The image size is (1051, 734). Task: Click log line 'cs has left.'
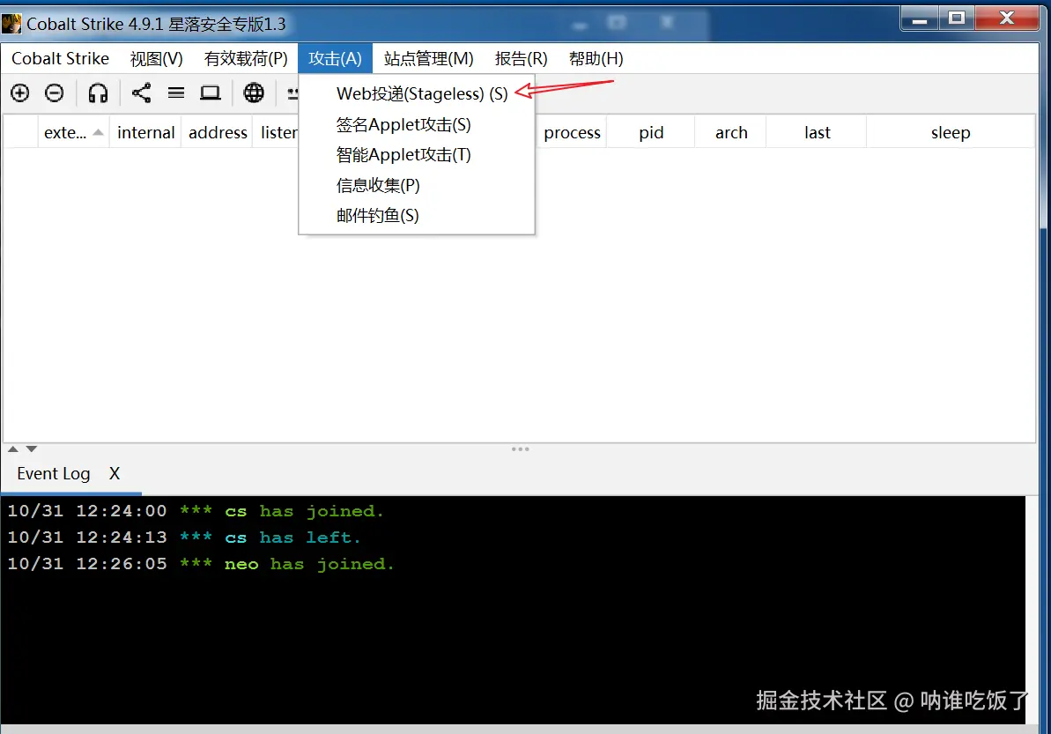tap(183, 538)
